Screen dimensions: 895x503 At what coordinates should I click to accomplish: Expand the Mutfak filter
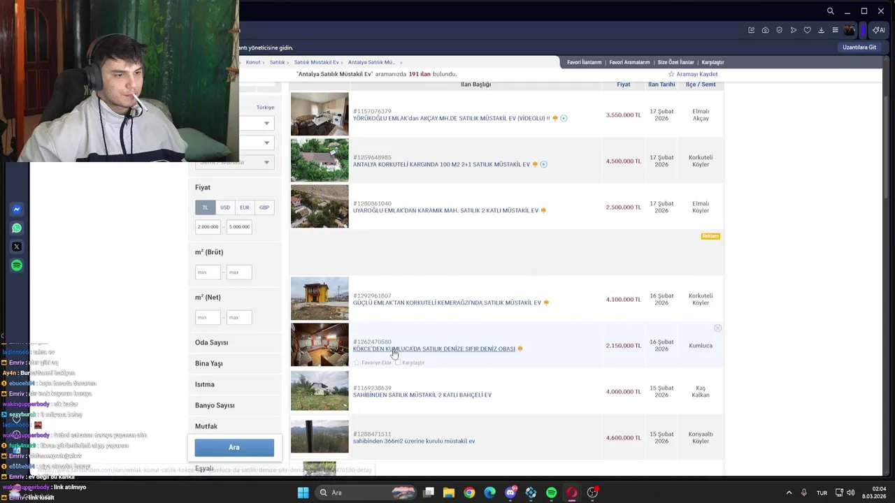click(235, 426)
